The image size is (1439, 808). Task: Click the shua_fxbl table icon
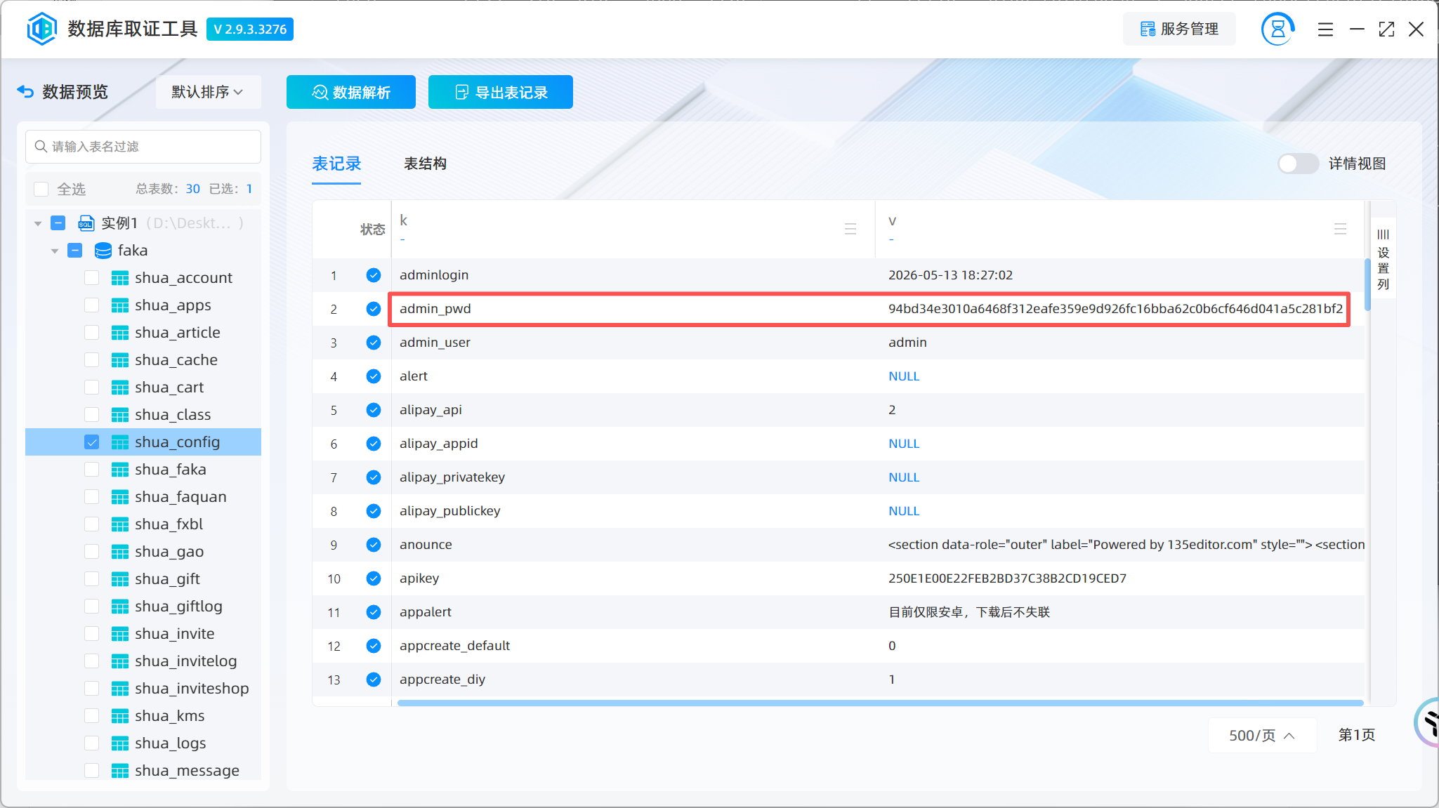point(120,524)
